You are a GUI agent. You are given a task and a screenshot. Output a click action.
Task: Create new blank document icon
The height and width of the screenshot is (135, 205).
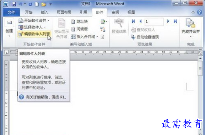[37, 4]
